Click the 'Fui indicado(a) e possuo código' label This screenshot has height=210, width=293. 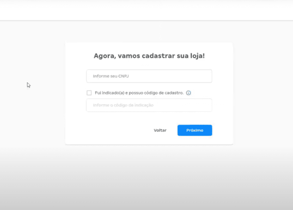[139, 93]
